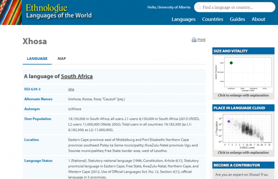Screen dimensions: 278x179
Task: Click 'Click to enlarge' under language cloud
Action: (243, 153)
